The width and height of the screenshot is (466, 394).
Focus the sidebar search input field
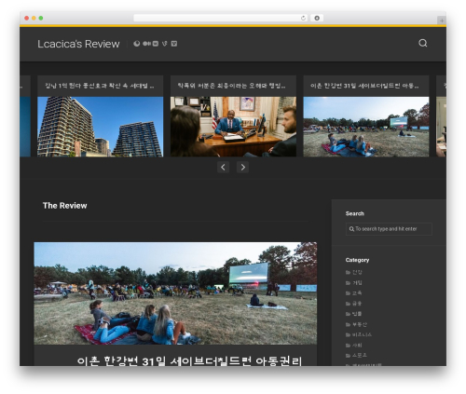[x=389, y=229]
